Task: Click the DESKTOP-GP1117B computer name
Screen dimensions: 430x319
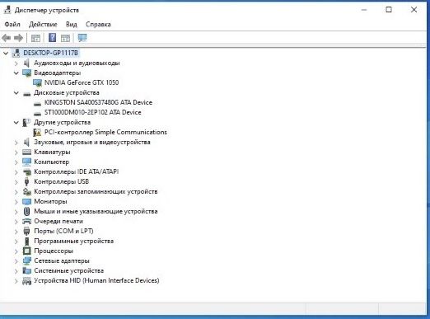Action: [50, 53]
